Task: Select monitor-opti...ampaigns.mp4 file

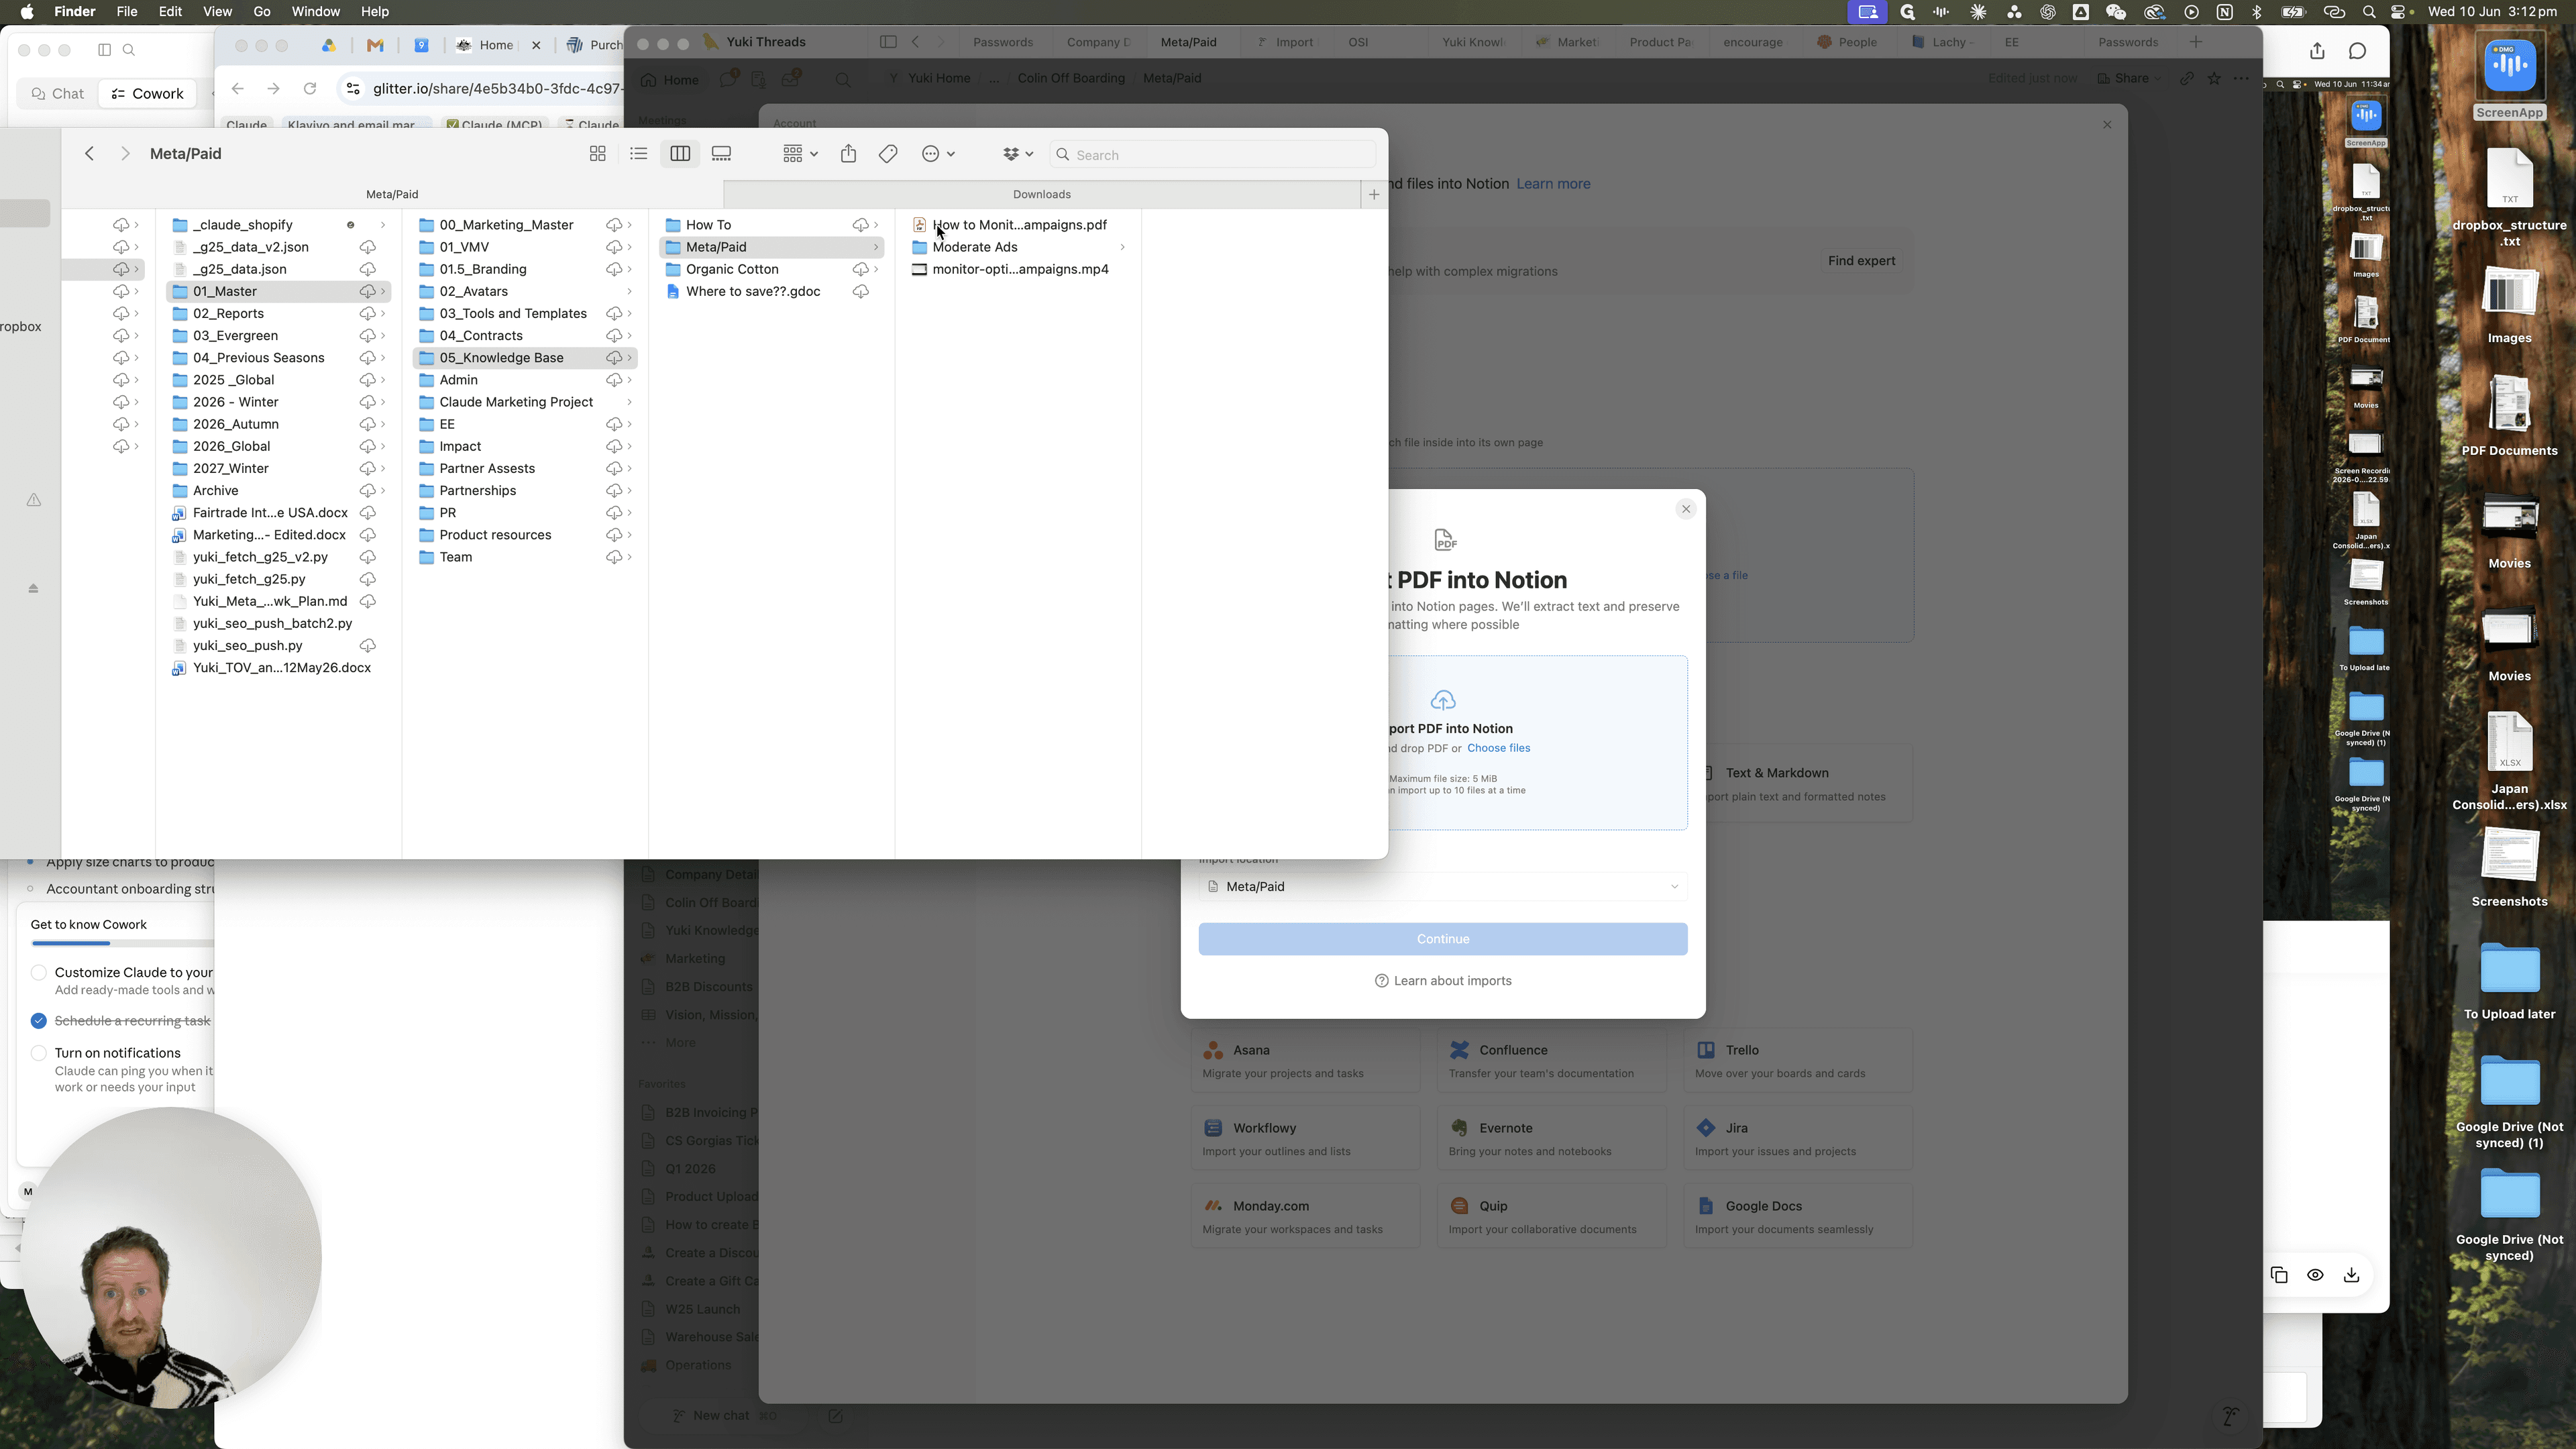Action: click(x=1018, y=269)
